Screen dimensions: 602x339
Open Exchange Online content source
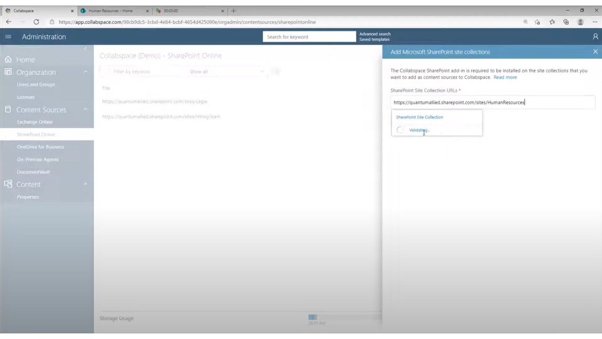tap(35, 122)
